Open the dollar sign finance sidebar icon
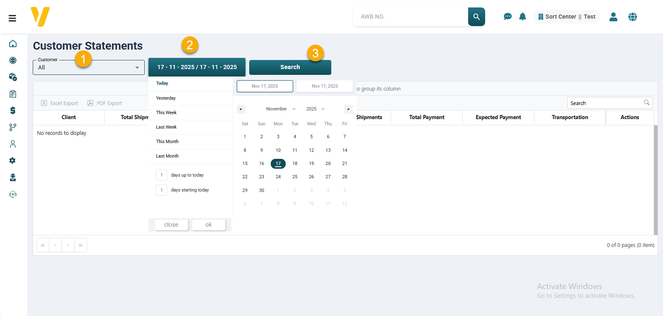663x316 pixels. [13, 110]
